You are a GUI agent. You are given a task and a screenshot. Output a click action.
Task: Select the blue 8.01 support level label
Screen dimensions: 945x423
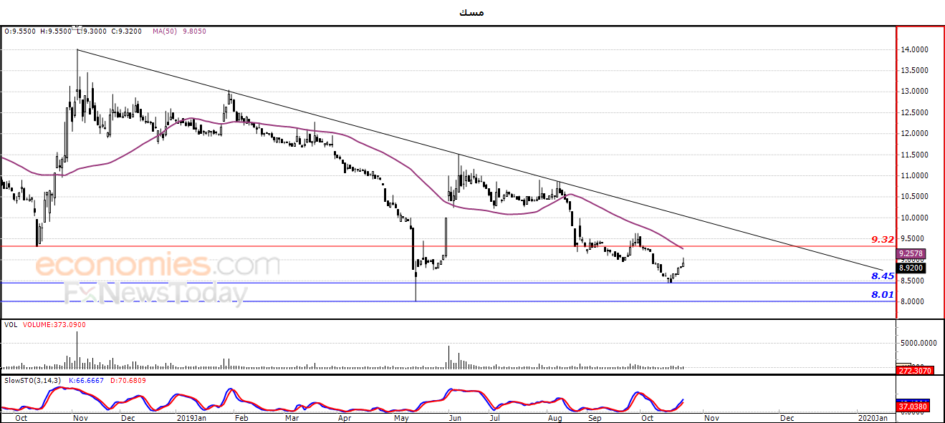tap(882, 294)
